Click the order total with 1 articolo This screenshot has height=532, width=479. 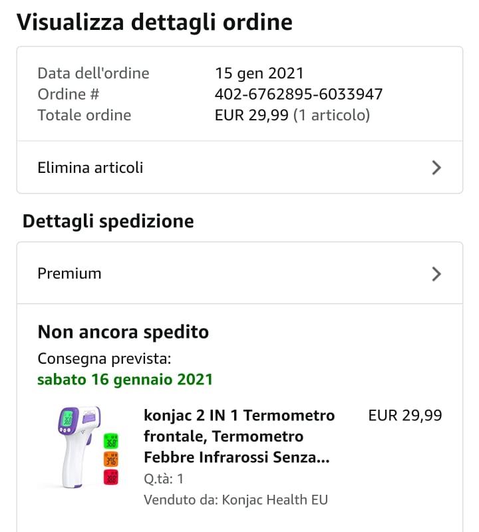(292, 115)
